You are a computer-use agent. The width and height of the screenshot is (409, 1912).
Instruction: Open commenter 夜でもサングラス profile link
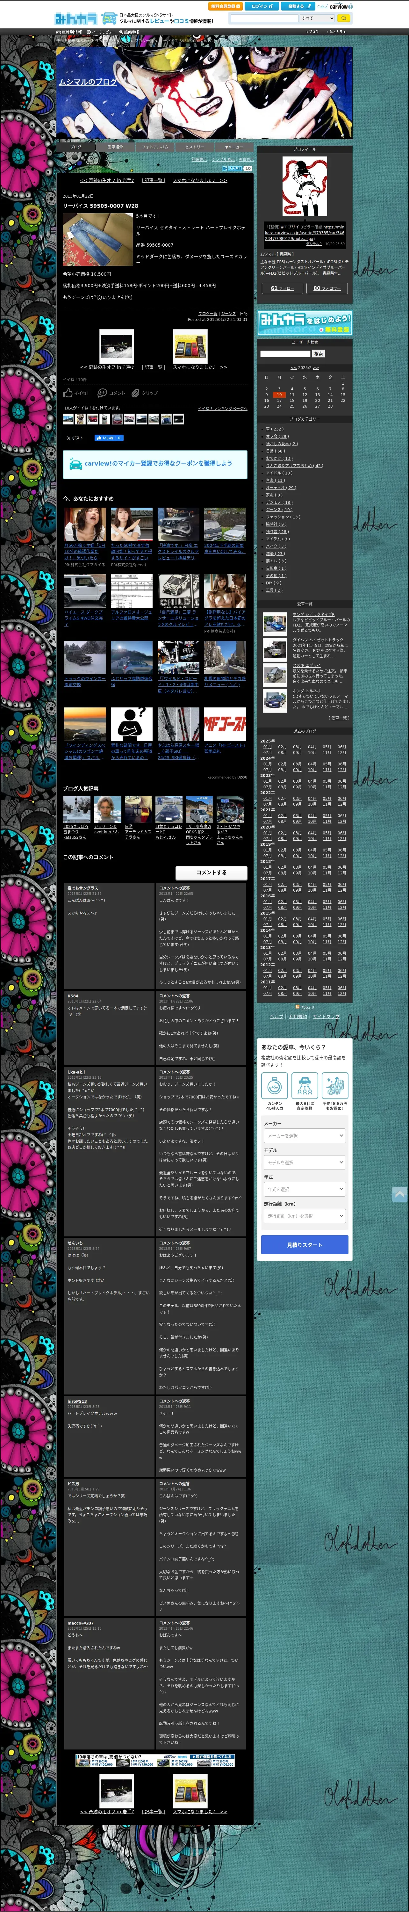(83, 888)
